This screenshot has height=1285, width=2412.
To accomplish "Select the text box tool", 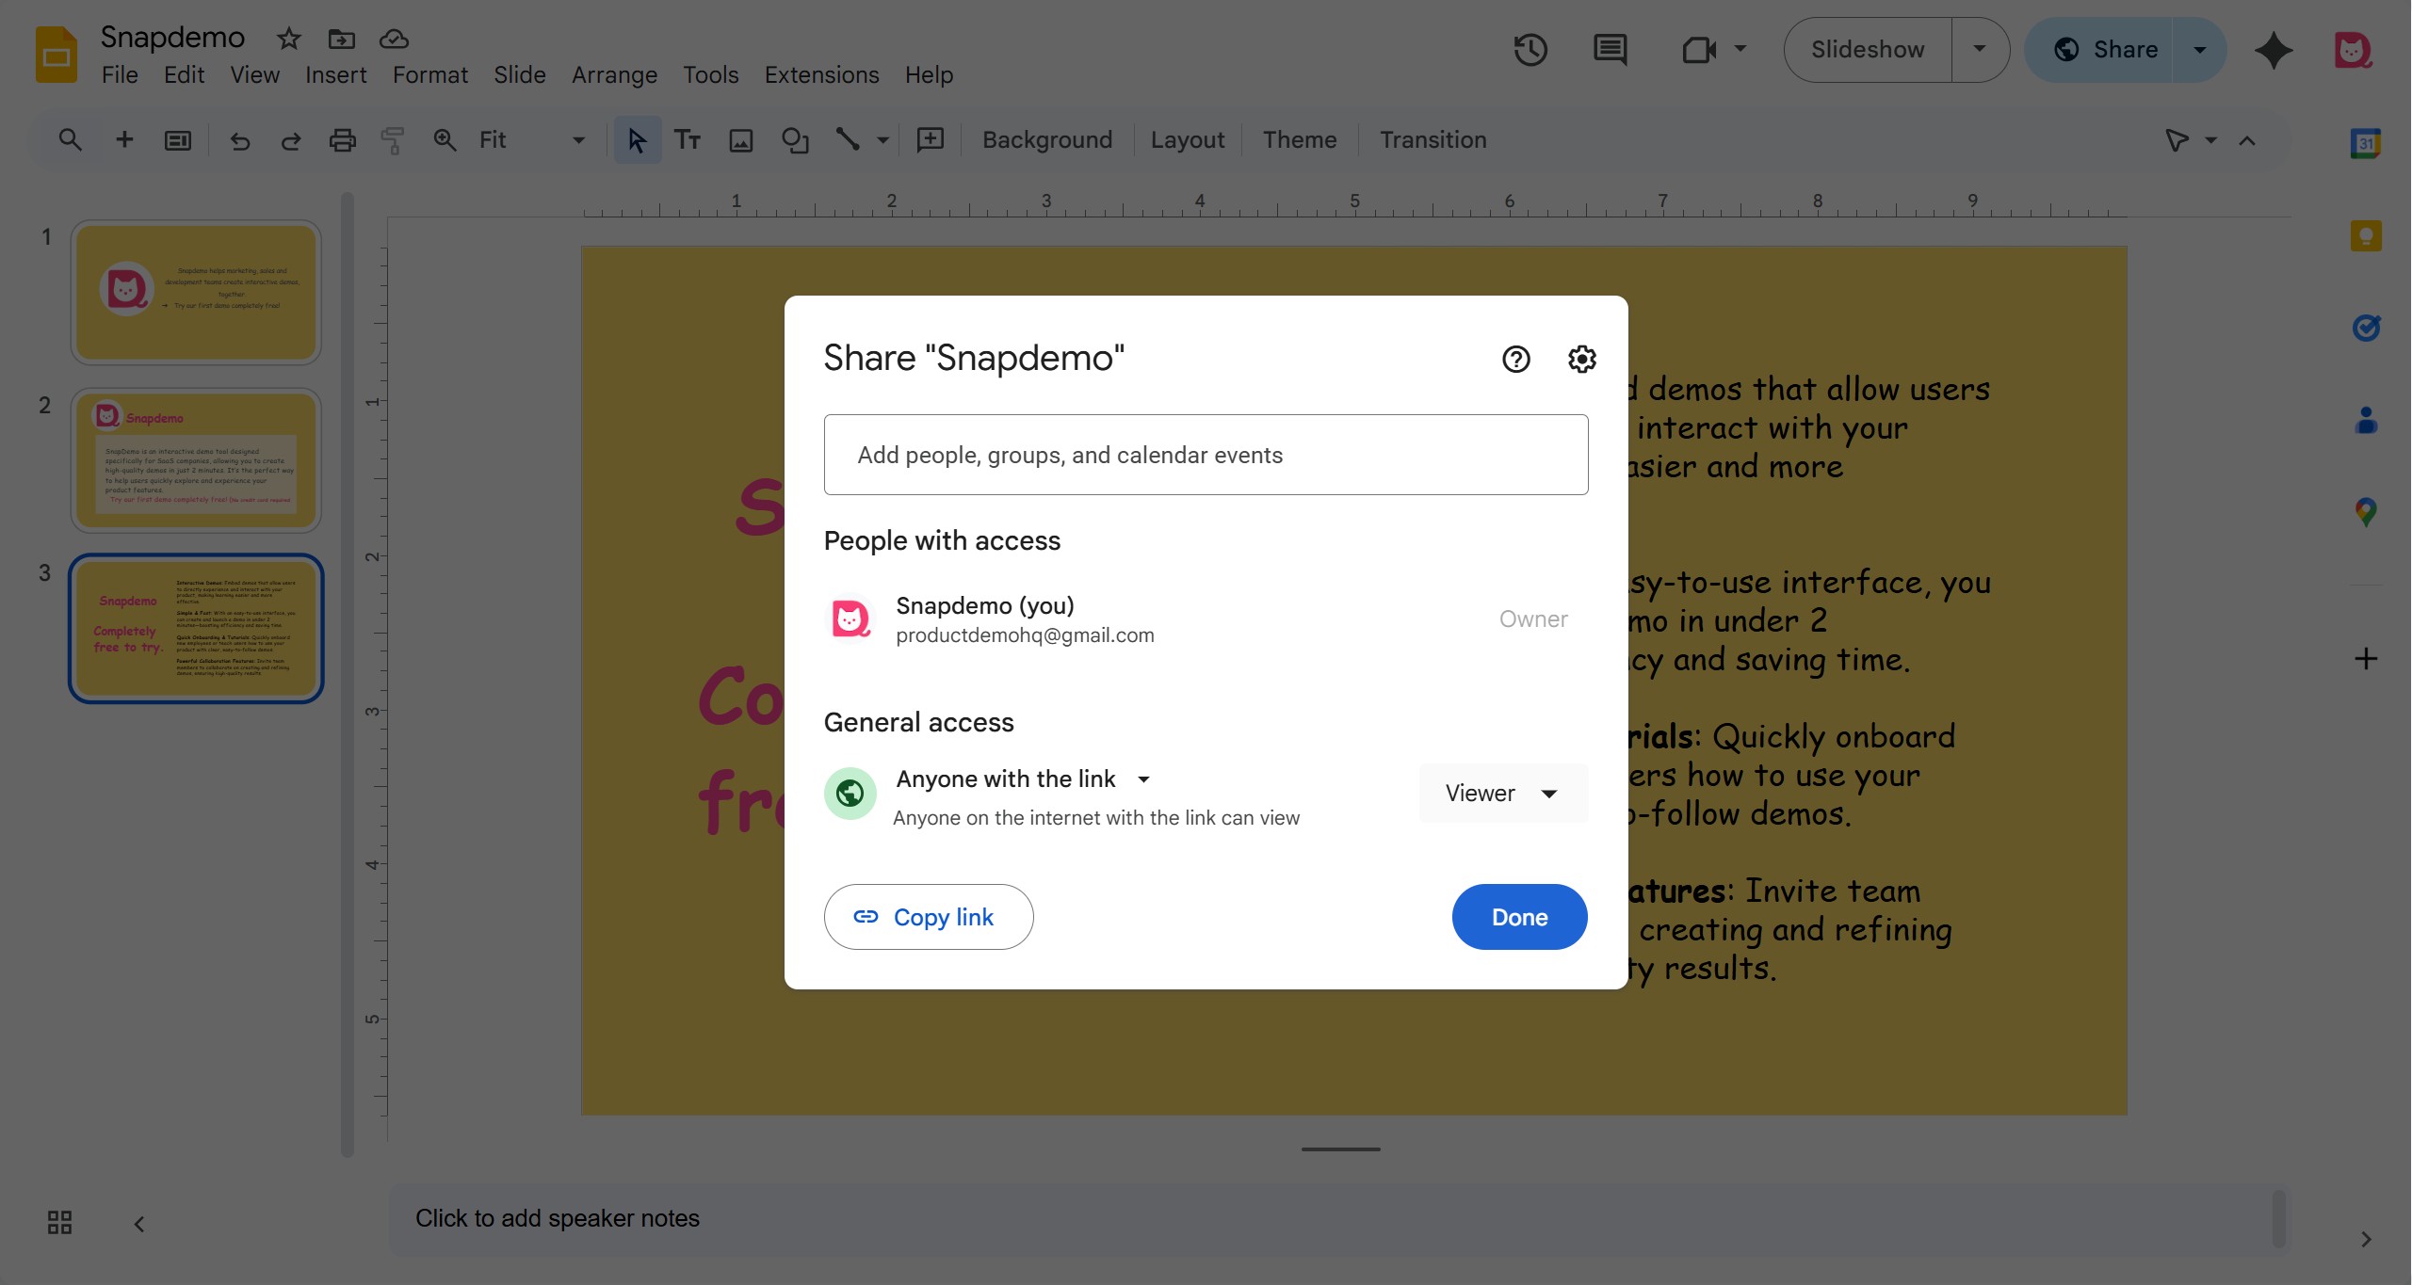I will (x=688, y=140).
